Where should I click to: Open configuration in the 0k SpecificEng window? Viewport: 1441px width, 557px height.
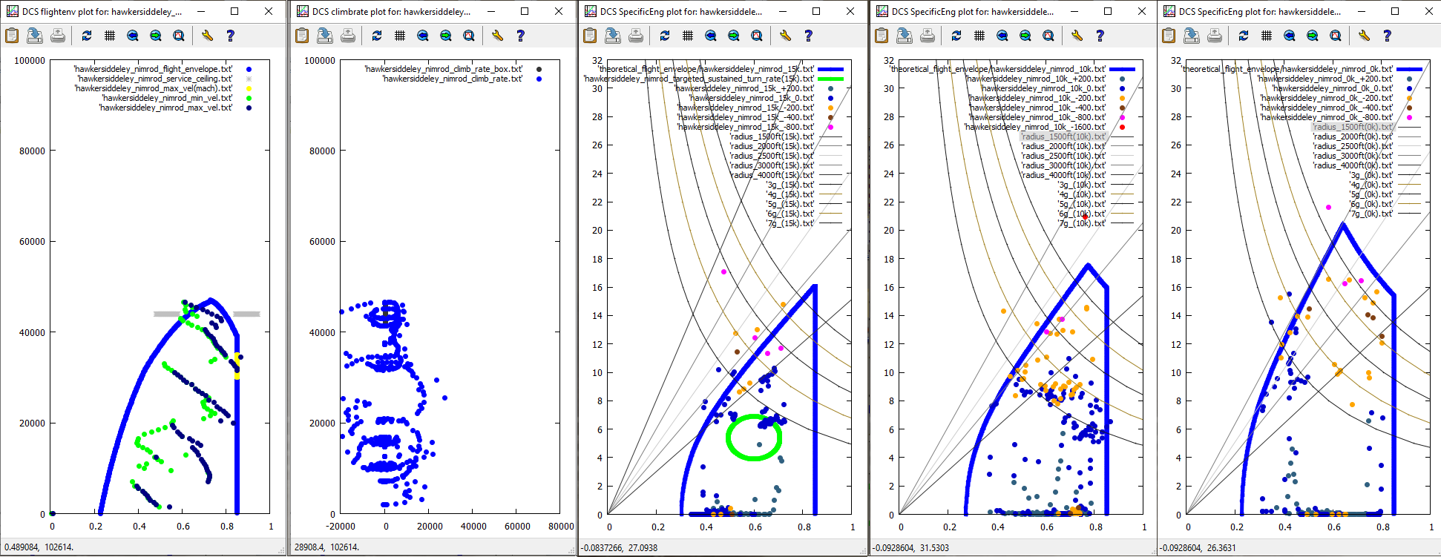(1364, 36)
